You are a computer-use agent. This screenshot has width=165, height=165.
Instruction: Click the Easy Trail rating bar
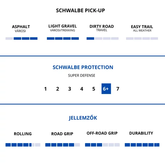pos(142,38)
